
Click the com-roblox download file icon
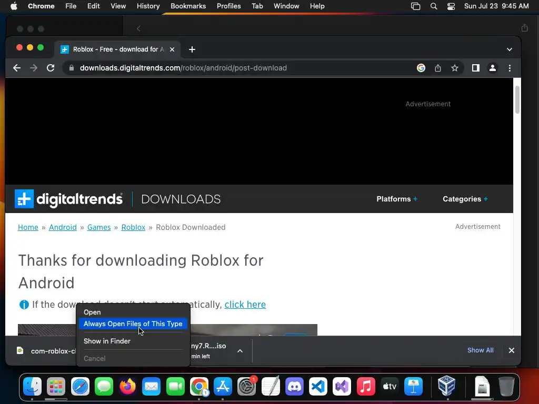[x=20, y=350]
